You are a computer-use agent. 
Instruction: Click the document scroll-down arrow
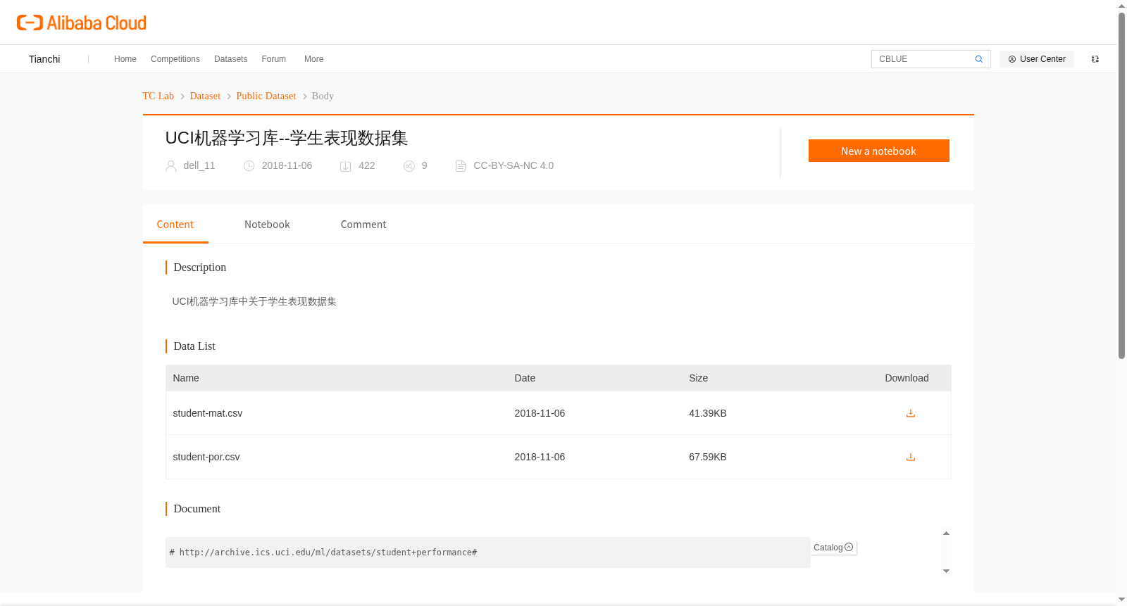tap(947, 571)
